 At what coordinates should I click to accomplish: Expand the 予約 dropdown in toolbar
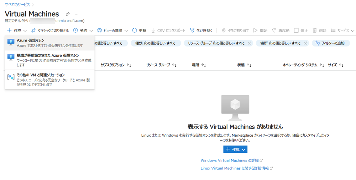pyautogui.click(x=83, y=31)
